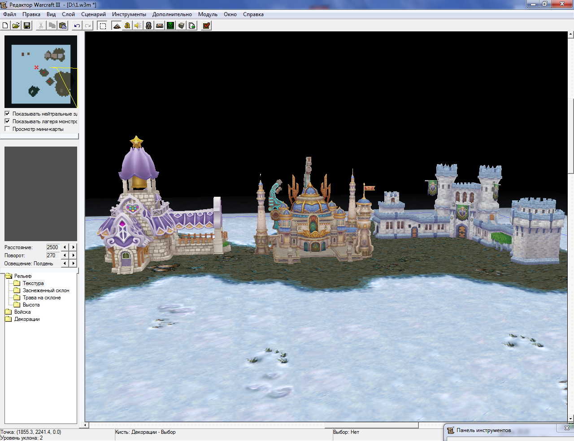Click the 'Кисть: Декорации - Выбор' status text
The height and width of the screenshot is (441, 574).
(x=145, y=432)
